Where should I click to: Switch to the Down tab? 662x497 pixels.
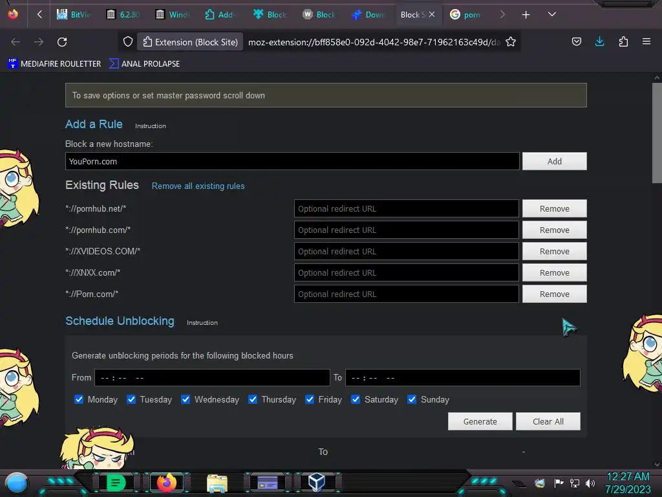[368, 14]
